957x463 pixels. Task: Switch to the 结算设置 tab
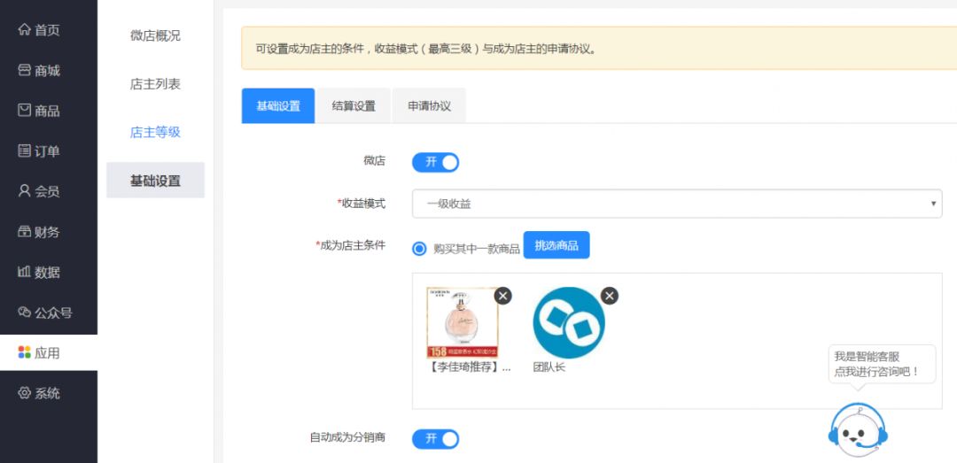click(354, 105)
